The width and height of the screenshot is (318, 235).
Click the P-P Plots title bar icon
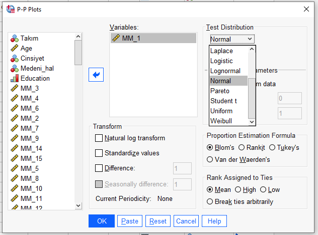(x=10, y=8)
